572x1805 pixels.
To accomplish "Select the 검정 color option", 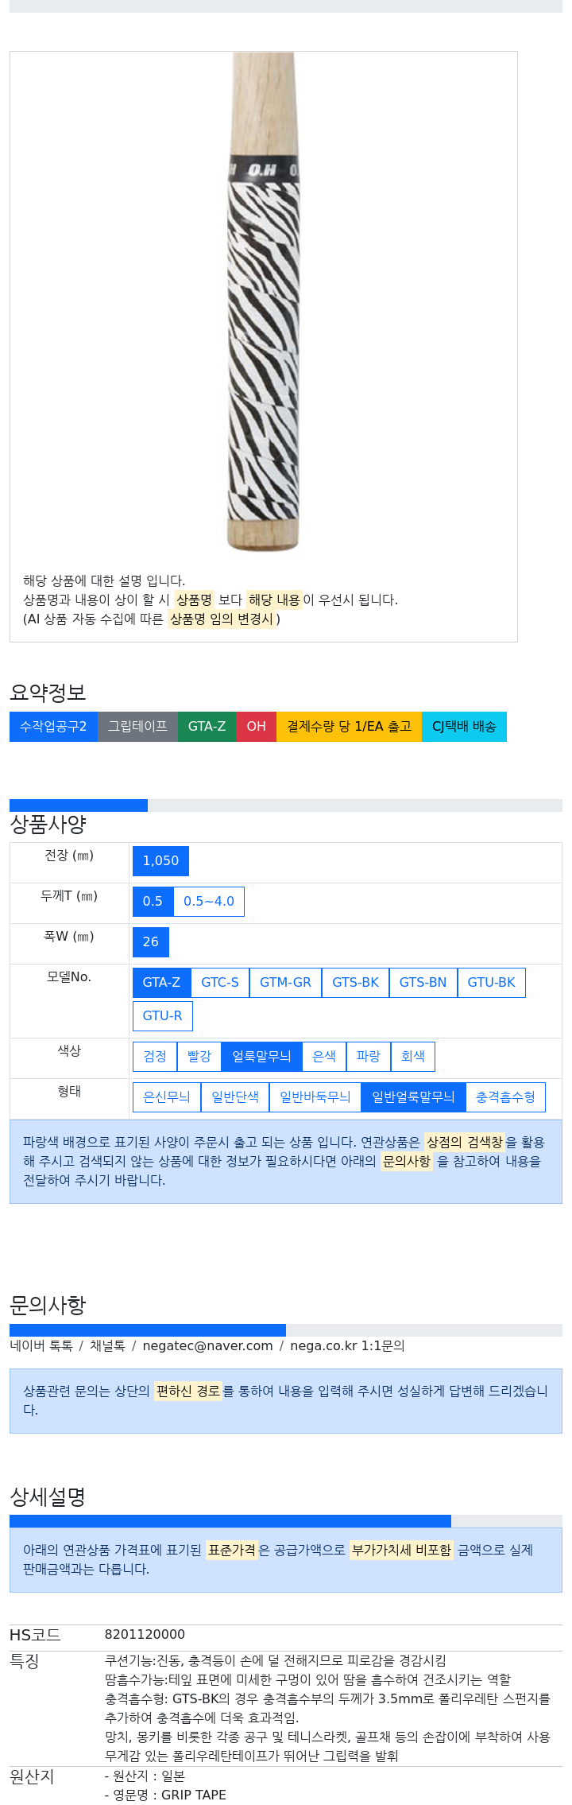I will click(x=155, y=1057).
